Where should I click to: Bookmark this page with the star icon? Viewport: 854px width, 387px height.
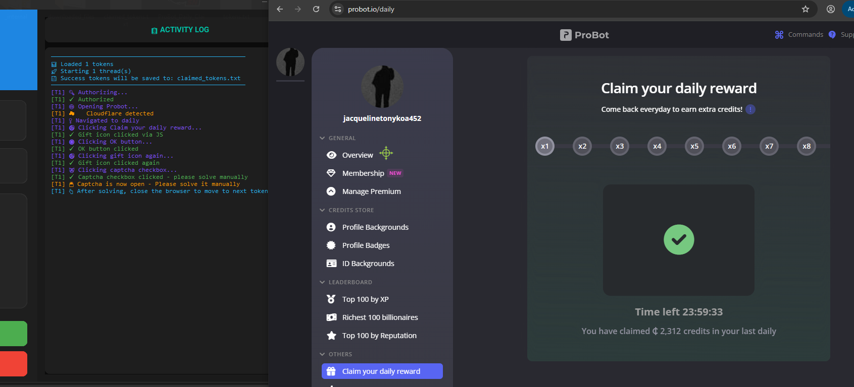point(806,9)
